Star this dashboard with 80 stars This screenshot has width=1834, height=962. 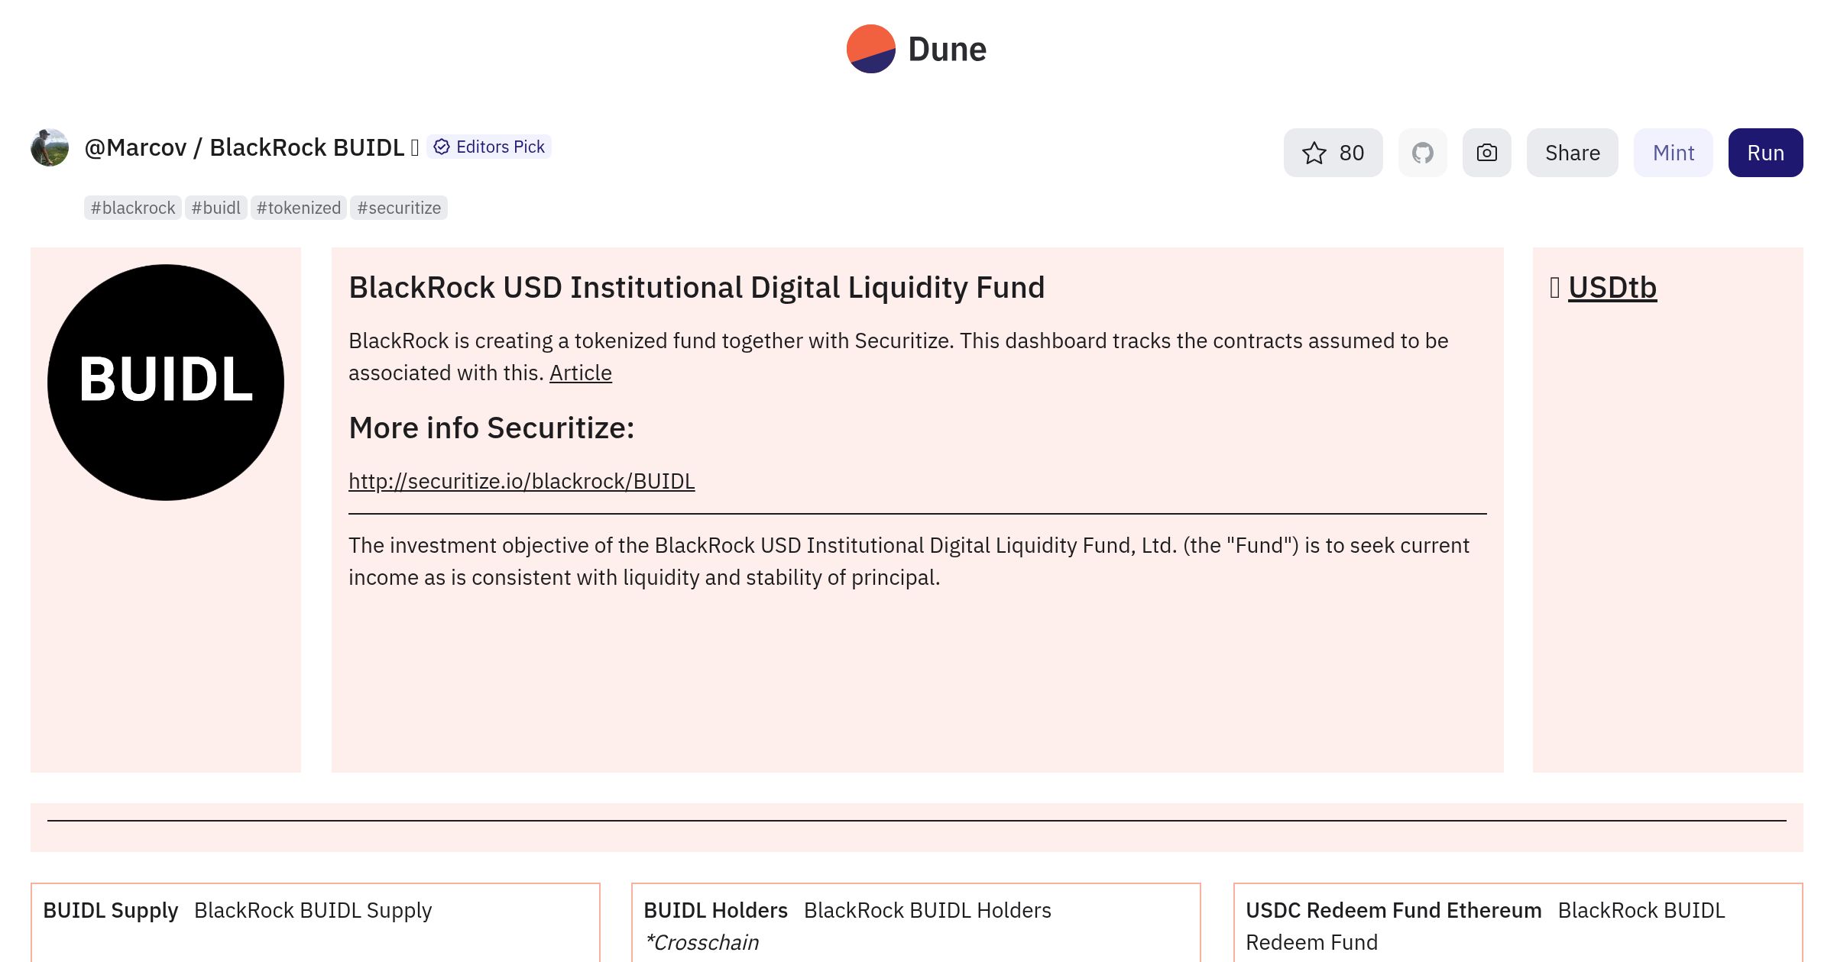pos(1333,153)
